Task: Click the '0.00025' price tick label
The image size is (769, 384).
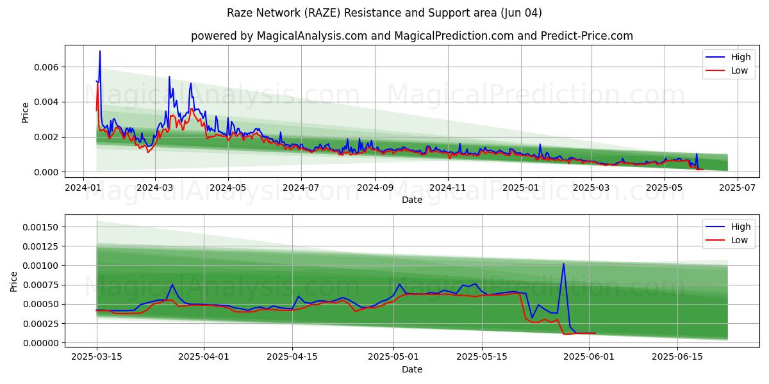Action: [x=40, y=324]
